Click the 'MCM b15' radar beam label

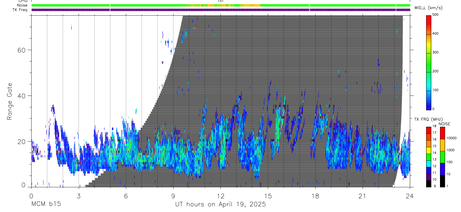pyautogui.click(x=46, y=204)
